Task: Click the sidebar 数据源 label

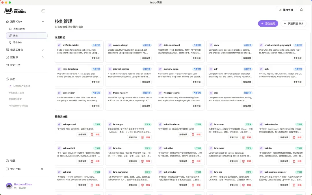Action: (x=14, y=57)
